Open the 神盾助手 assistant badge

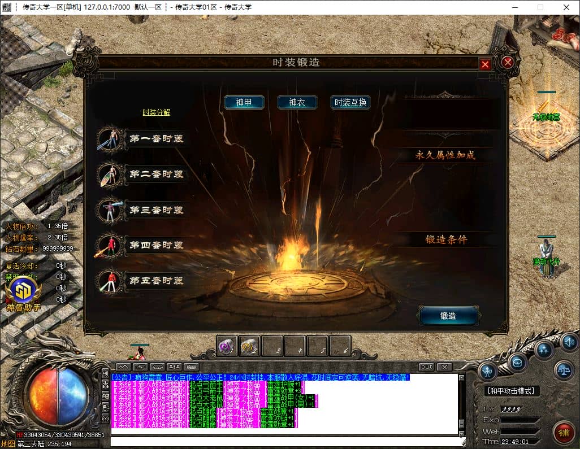(x=23, y=294)
